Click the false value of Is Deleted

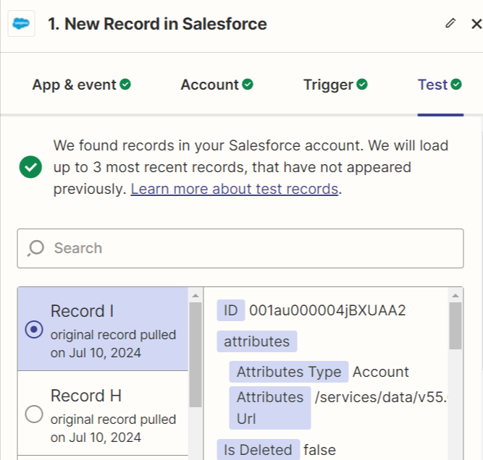pyautogui.click(x=319, y=450)
